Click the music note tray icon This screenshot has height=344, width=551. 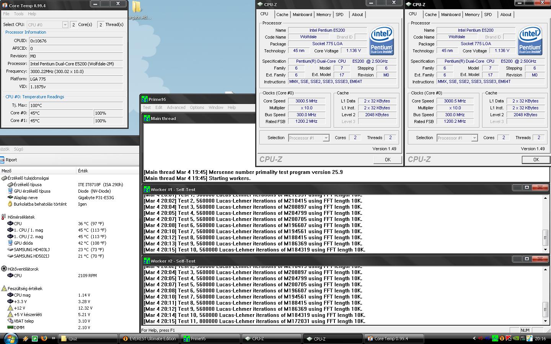coord(530,338)
